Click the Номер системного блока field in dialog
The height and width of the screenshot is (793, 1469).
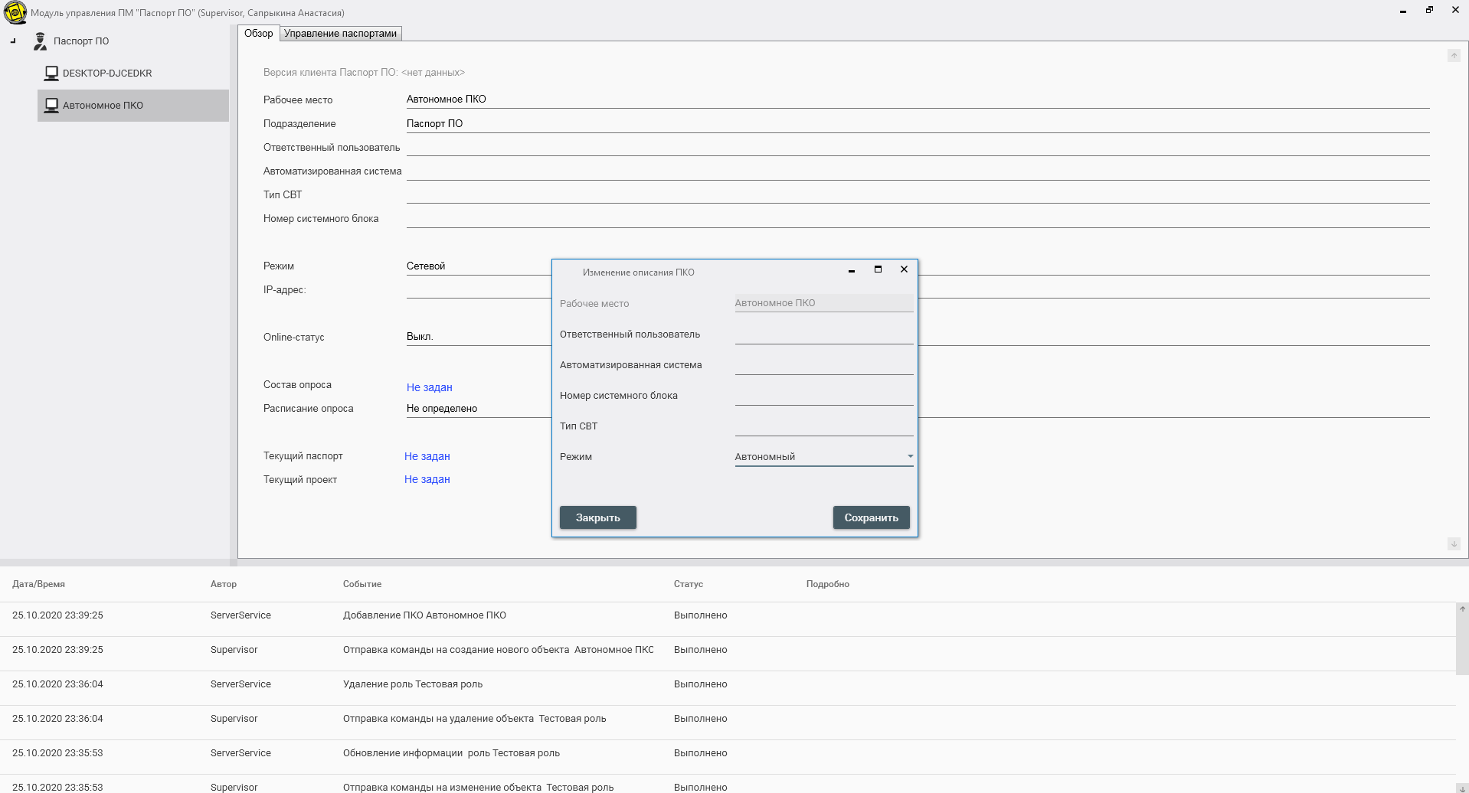[x=824, y=396]
